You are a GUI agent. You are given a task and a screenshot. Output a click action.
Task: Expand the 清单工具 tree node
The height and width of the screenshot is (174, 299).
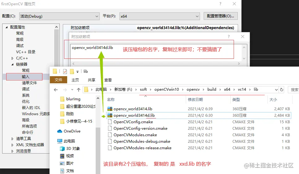12,139
